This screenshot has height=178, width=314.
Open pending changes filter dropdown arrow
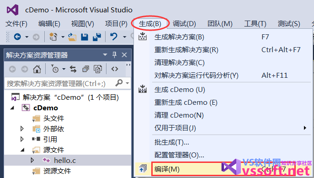click(x=64, y=69)
